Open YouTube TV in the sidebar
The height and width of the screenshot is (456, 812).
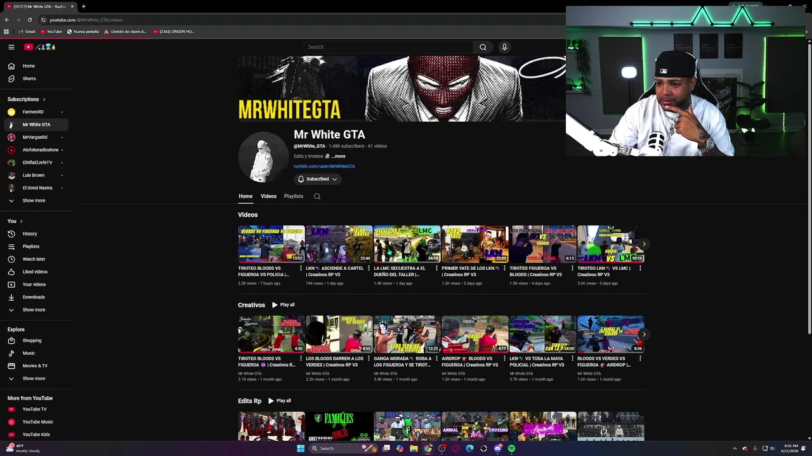(x=36, y=409)
